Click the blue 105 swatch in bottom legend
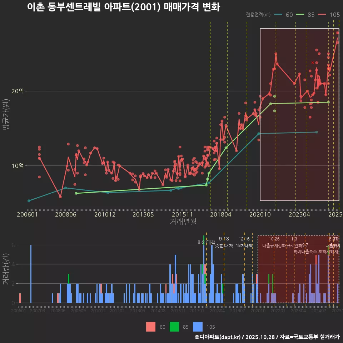This screenshot has height=343, width=343. (198, 327)
